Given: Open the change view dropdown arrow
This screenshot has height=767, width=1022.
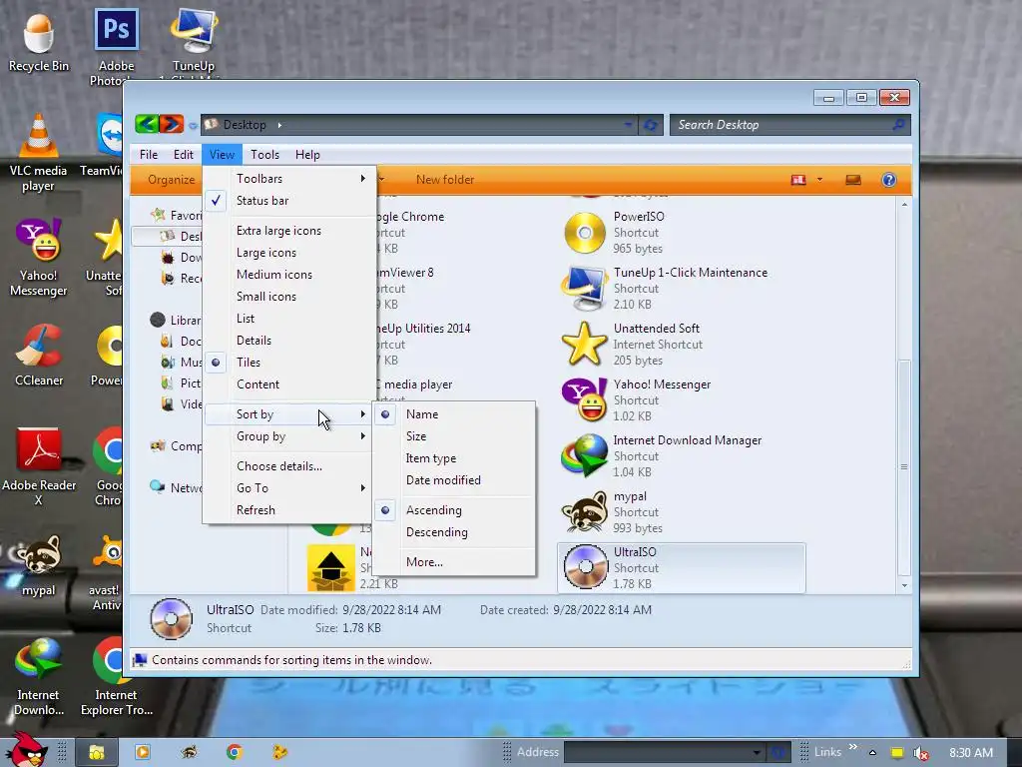Looking at the screenshot, I should 819,180.
